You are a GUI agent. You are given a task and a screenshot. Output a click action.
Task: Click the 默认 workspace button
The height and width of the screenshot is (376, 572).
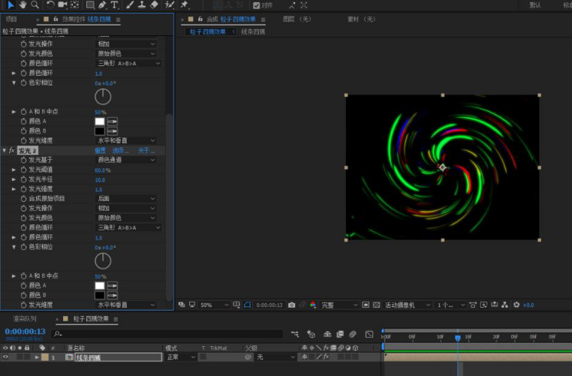(x=535, y=5)
